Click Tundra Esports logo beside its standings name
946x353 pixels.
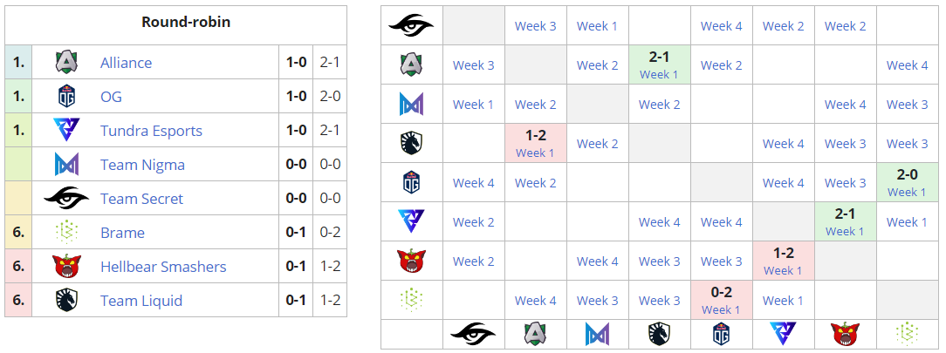(x=67, y=131)
